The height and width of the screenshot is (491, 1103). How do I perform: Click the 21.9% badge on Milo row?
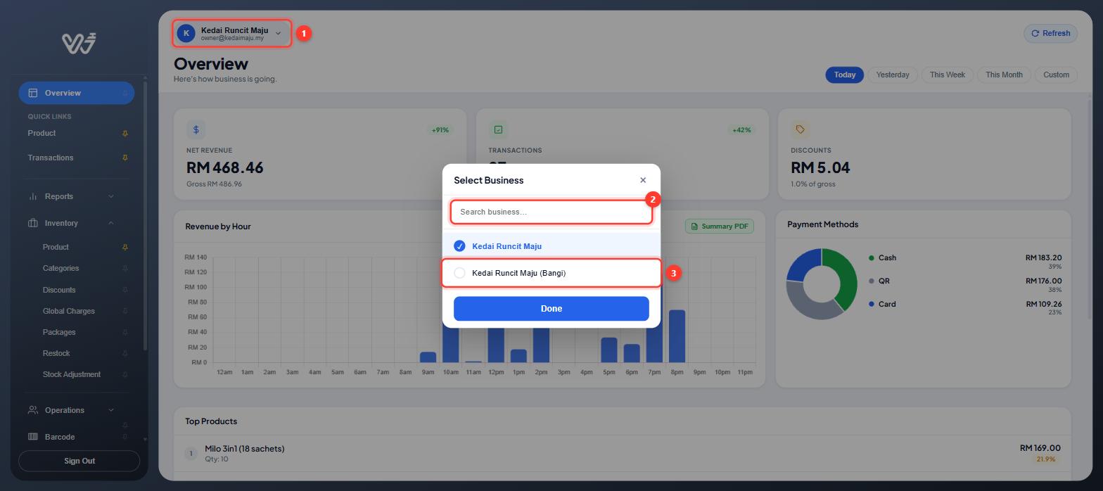(1046, 459)
